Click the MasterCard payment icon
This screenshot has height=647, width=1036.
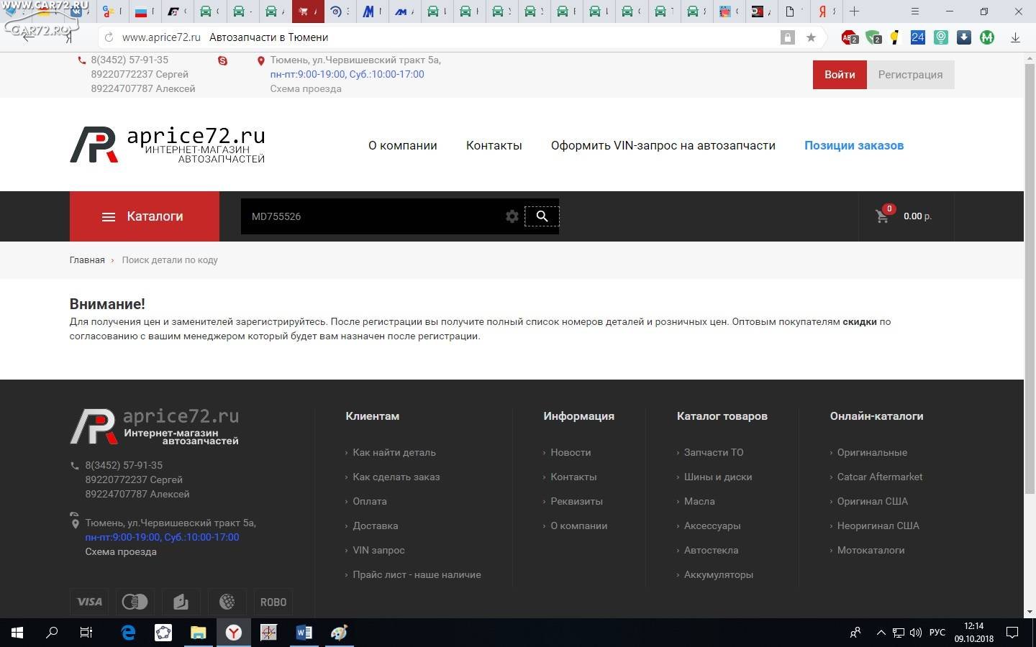[x=135, y=602]
